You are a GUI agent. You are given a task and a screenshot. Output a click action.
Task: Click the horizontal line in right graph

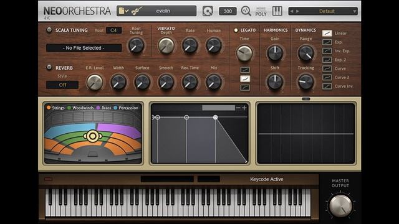pyautogui.click(x=306, y=134)
